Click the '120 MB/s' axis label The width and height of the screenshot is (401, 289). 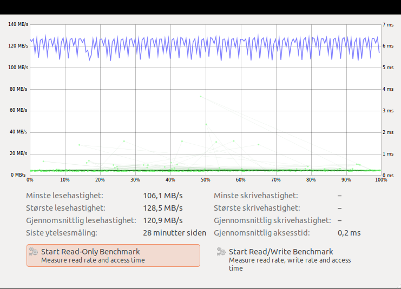(18, 46)
